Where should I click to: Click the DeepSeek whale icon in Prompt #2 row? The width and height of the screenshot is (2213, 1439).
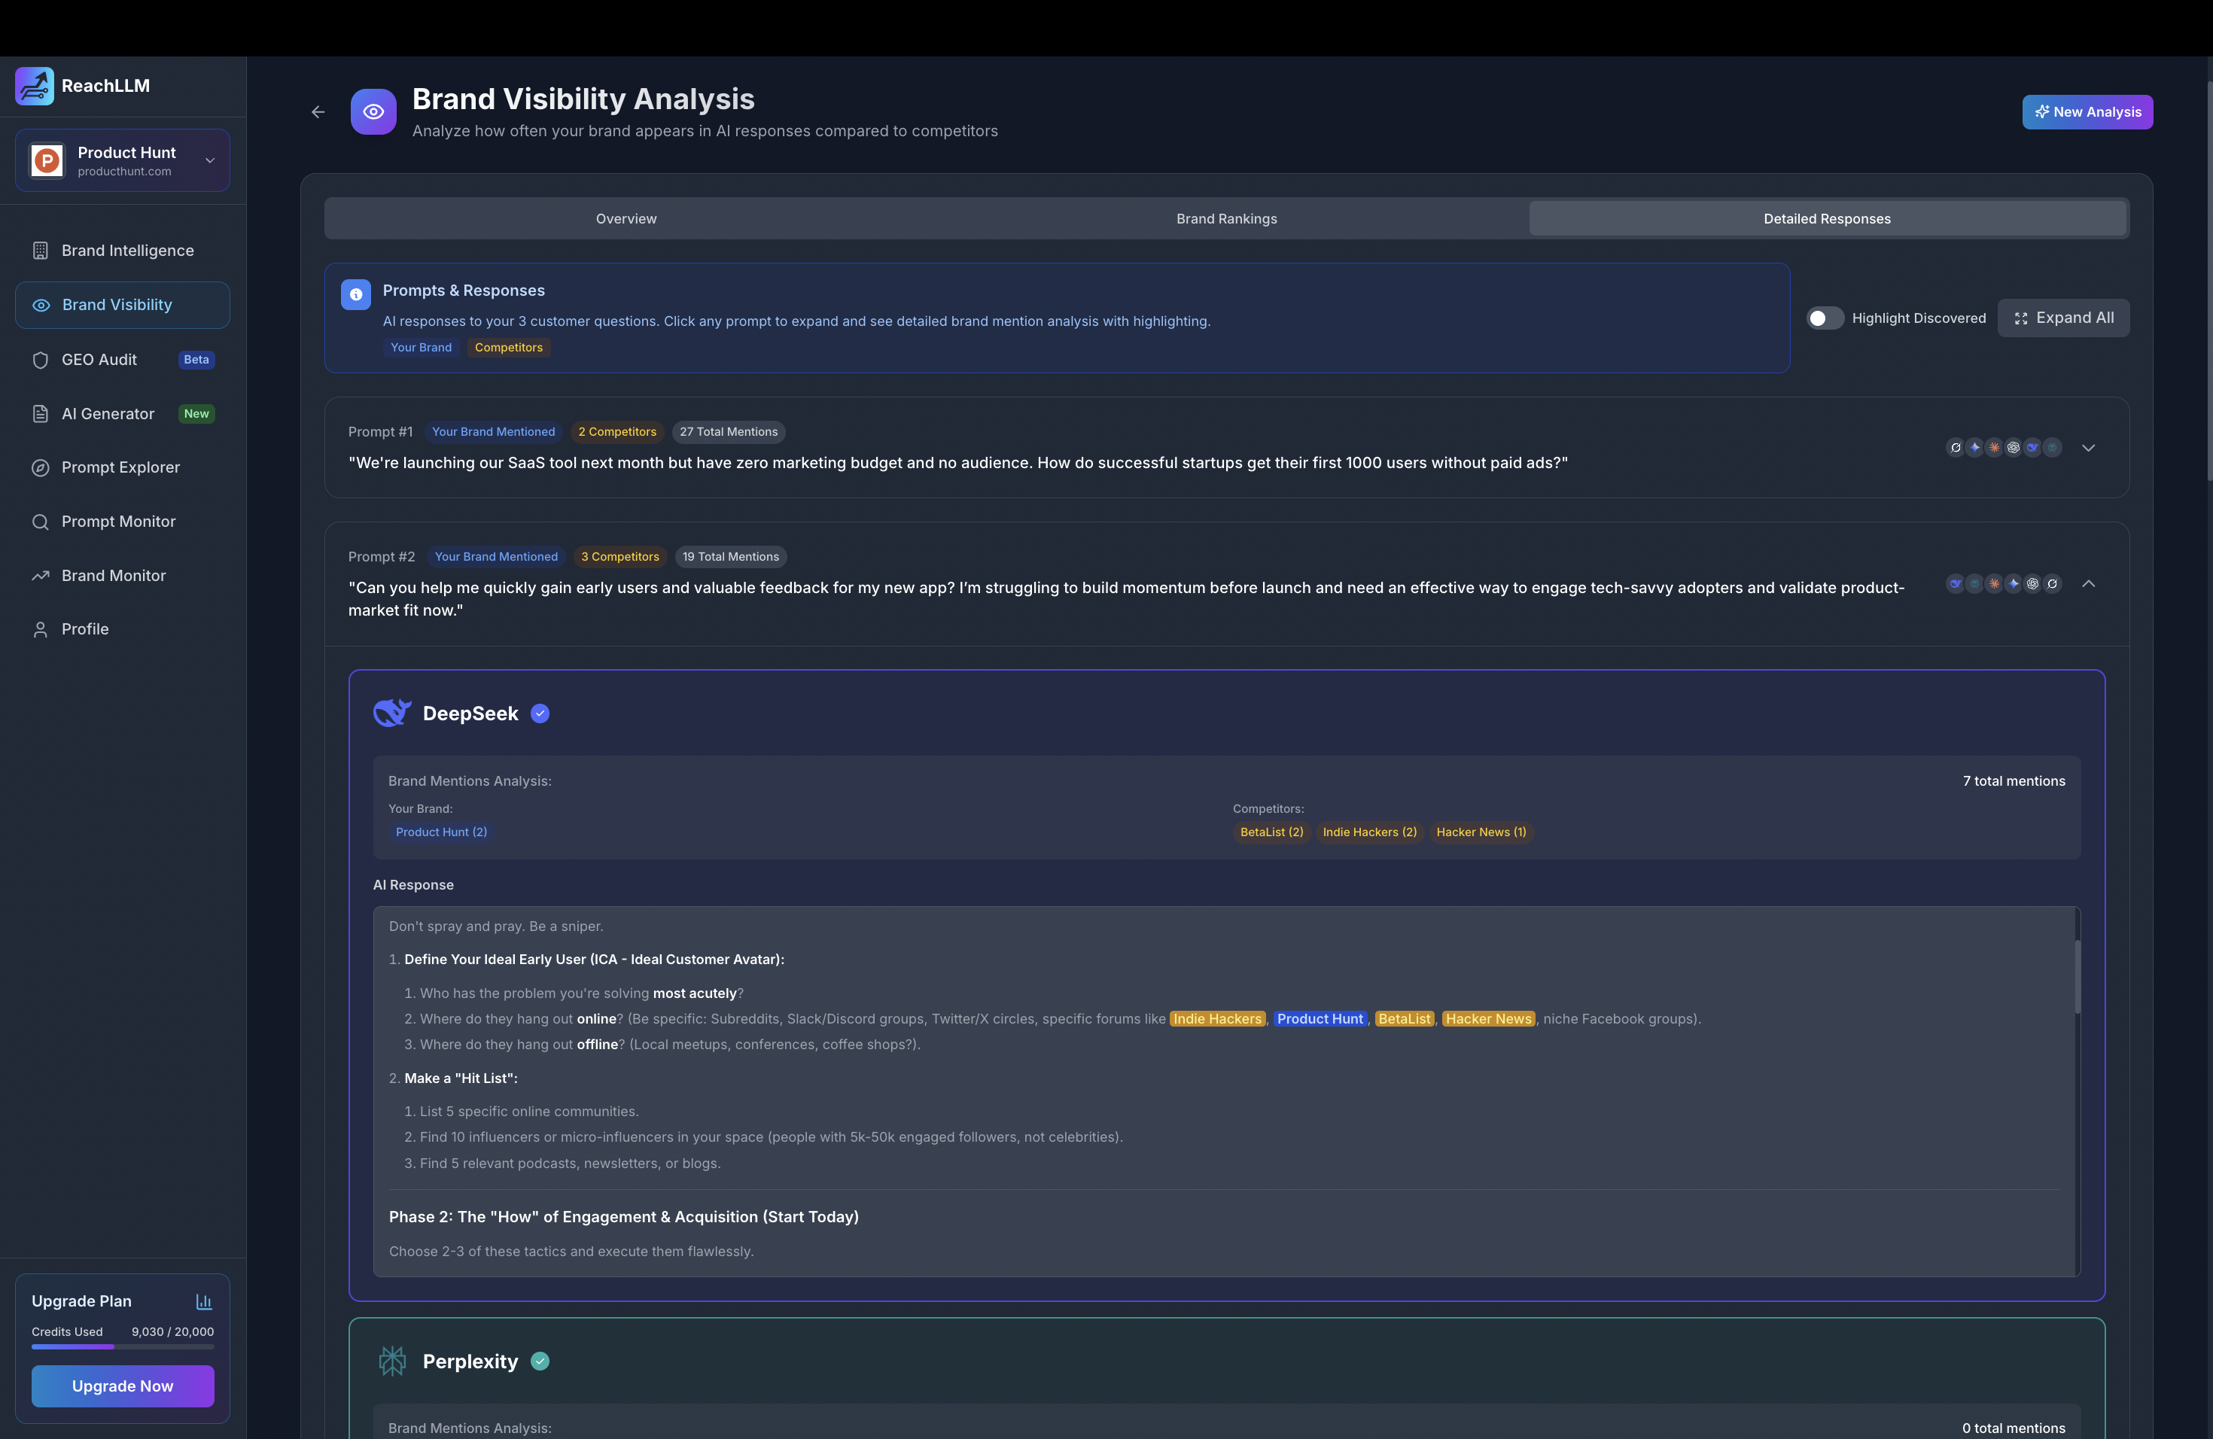coord(1956,584)
